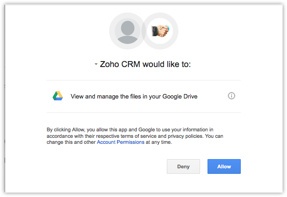Click the user profile avatar icon
287x197 pixels.
tap(127, 31)
